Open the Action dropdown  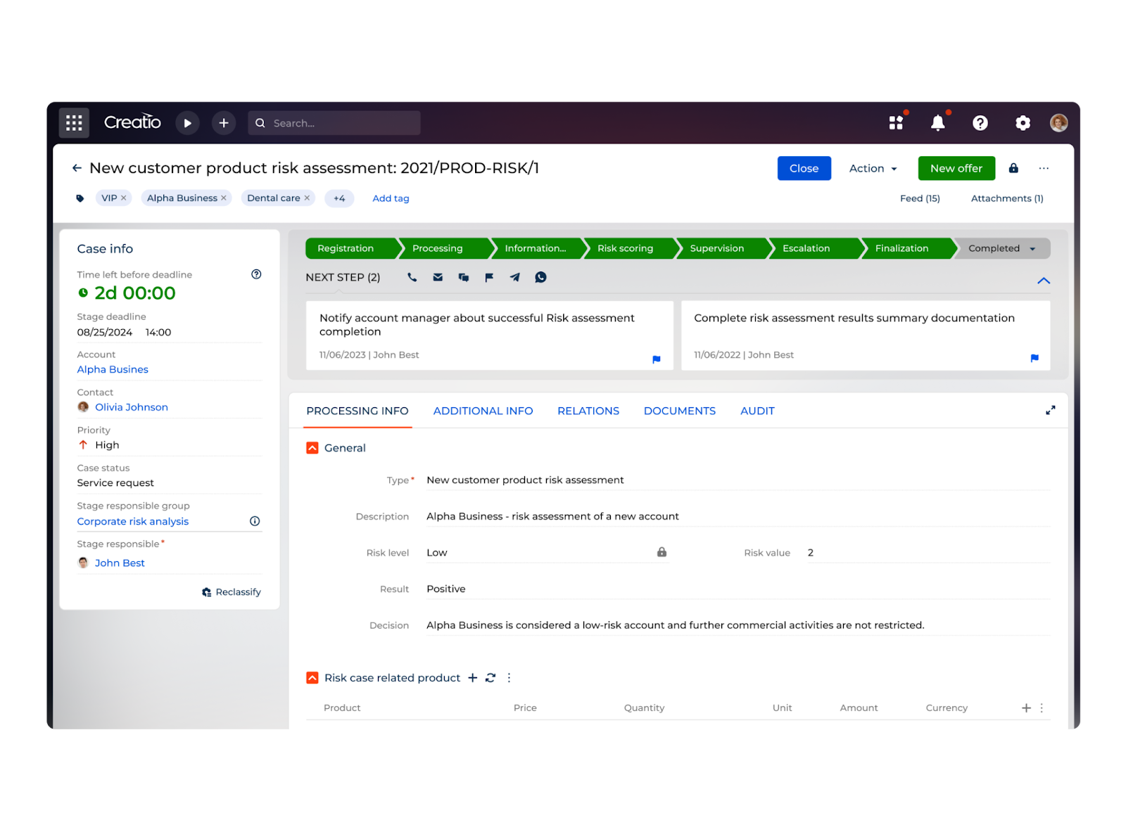pos(872,168)
